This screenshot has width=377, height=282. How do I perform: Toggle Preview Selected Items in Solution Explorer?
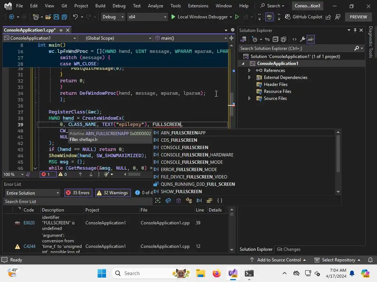point(311,39)
